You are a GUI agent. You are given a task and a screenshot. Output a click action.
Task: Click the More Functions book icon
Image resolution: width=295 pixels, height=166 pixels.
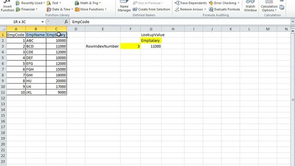tap(77, 9)
